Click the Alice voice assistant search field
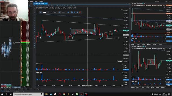 (x=28, y=94)
